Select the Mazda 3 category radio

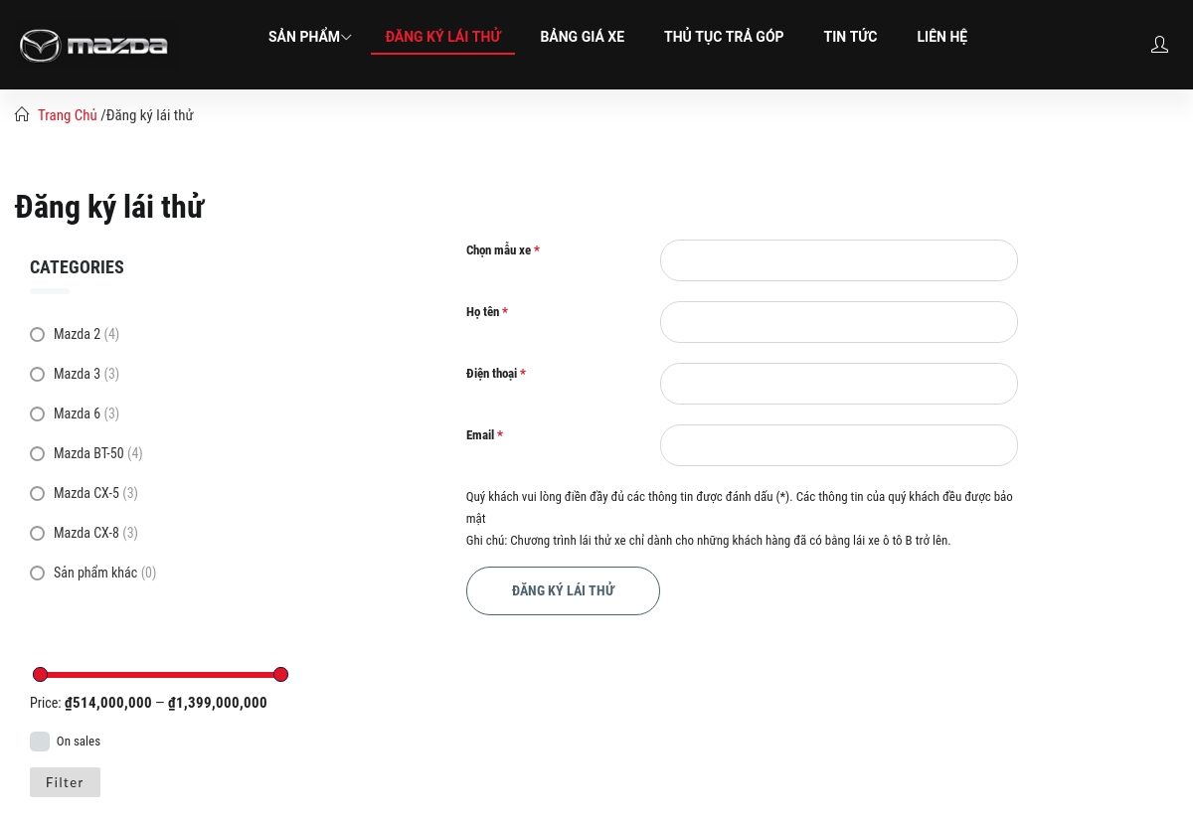pos(38,374)
